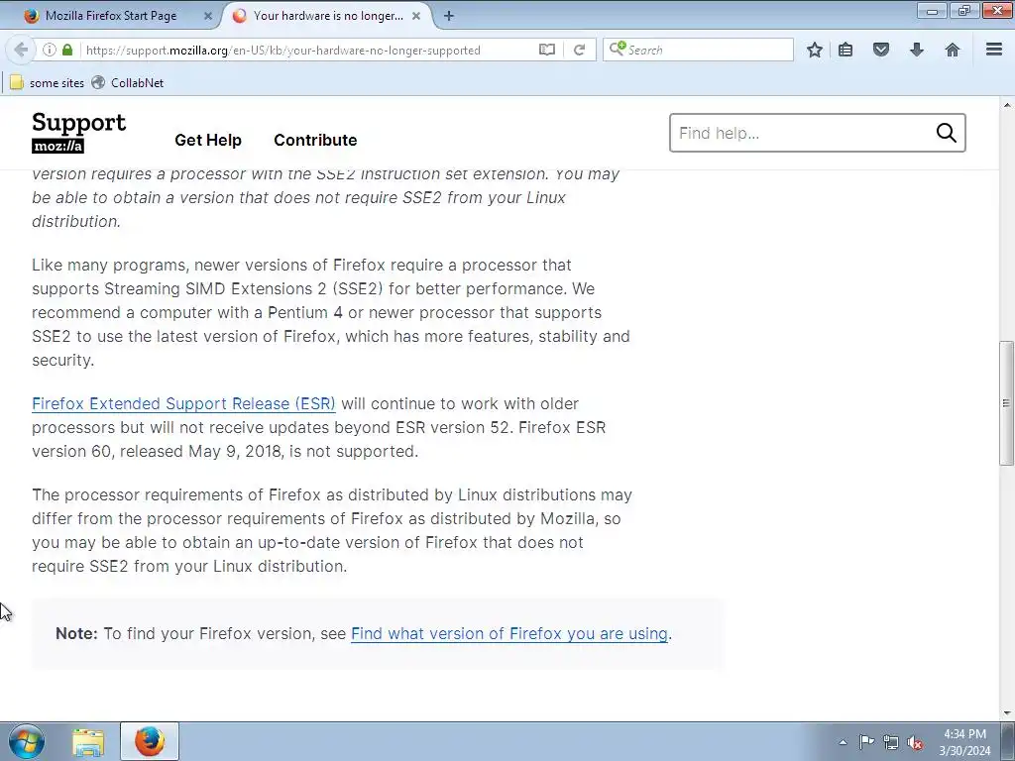Click the green padlock security icon

(x=67, y=50)
